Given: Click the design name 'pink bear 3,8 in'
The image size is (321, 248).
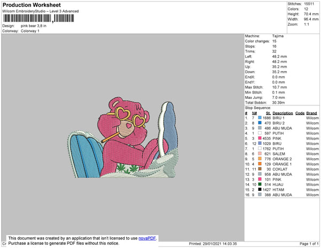Looking at the screenshot, I should [x=34, y=26].
